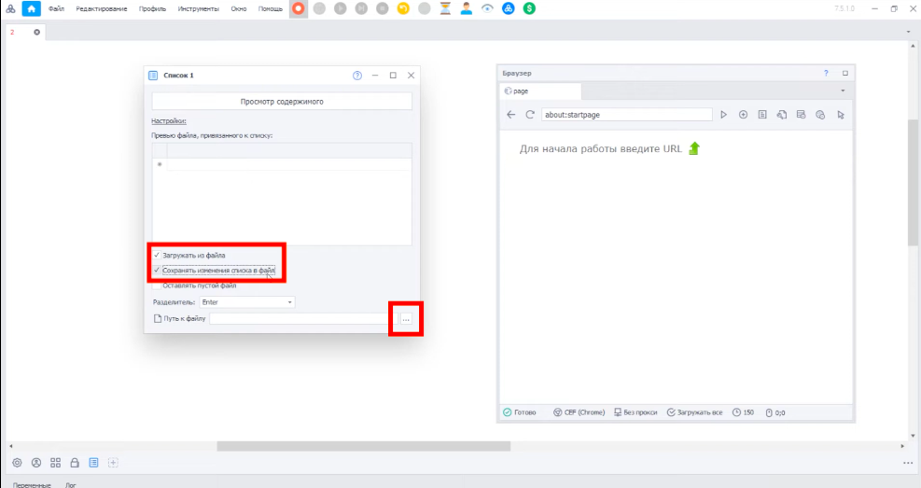Click the user circle icon in bottom toolbar

36,463
